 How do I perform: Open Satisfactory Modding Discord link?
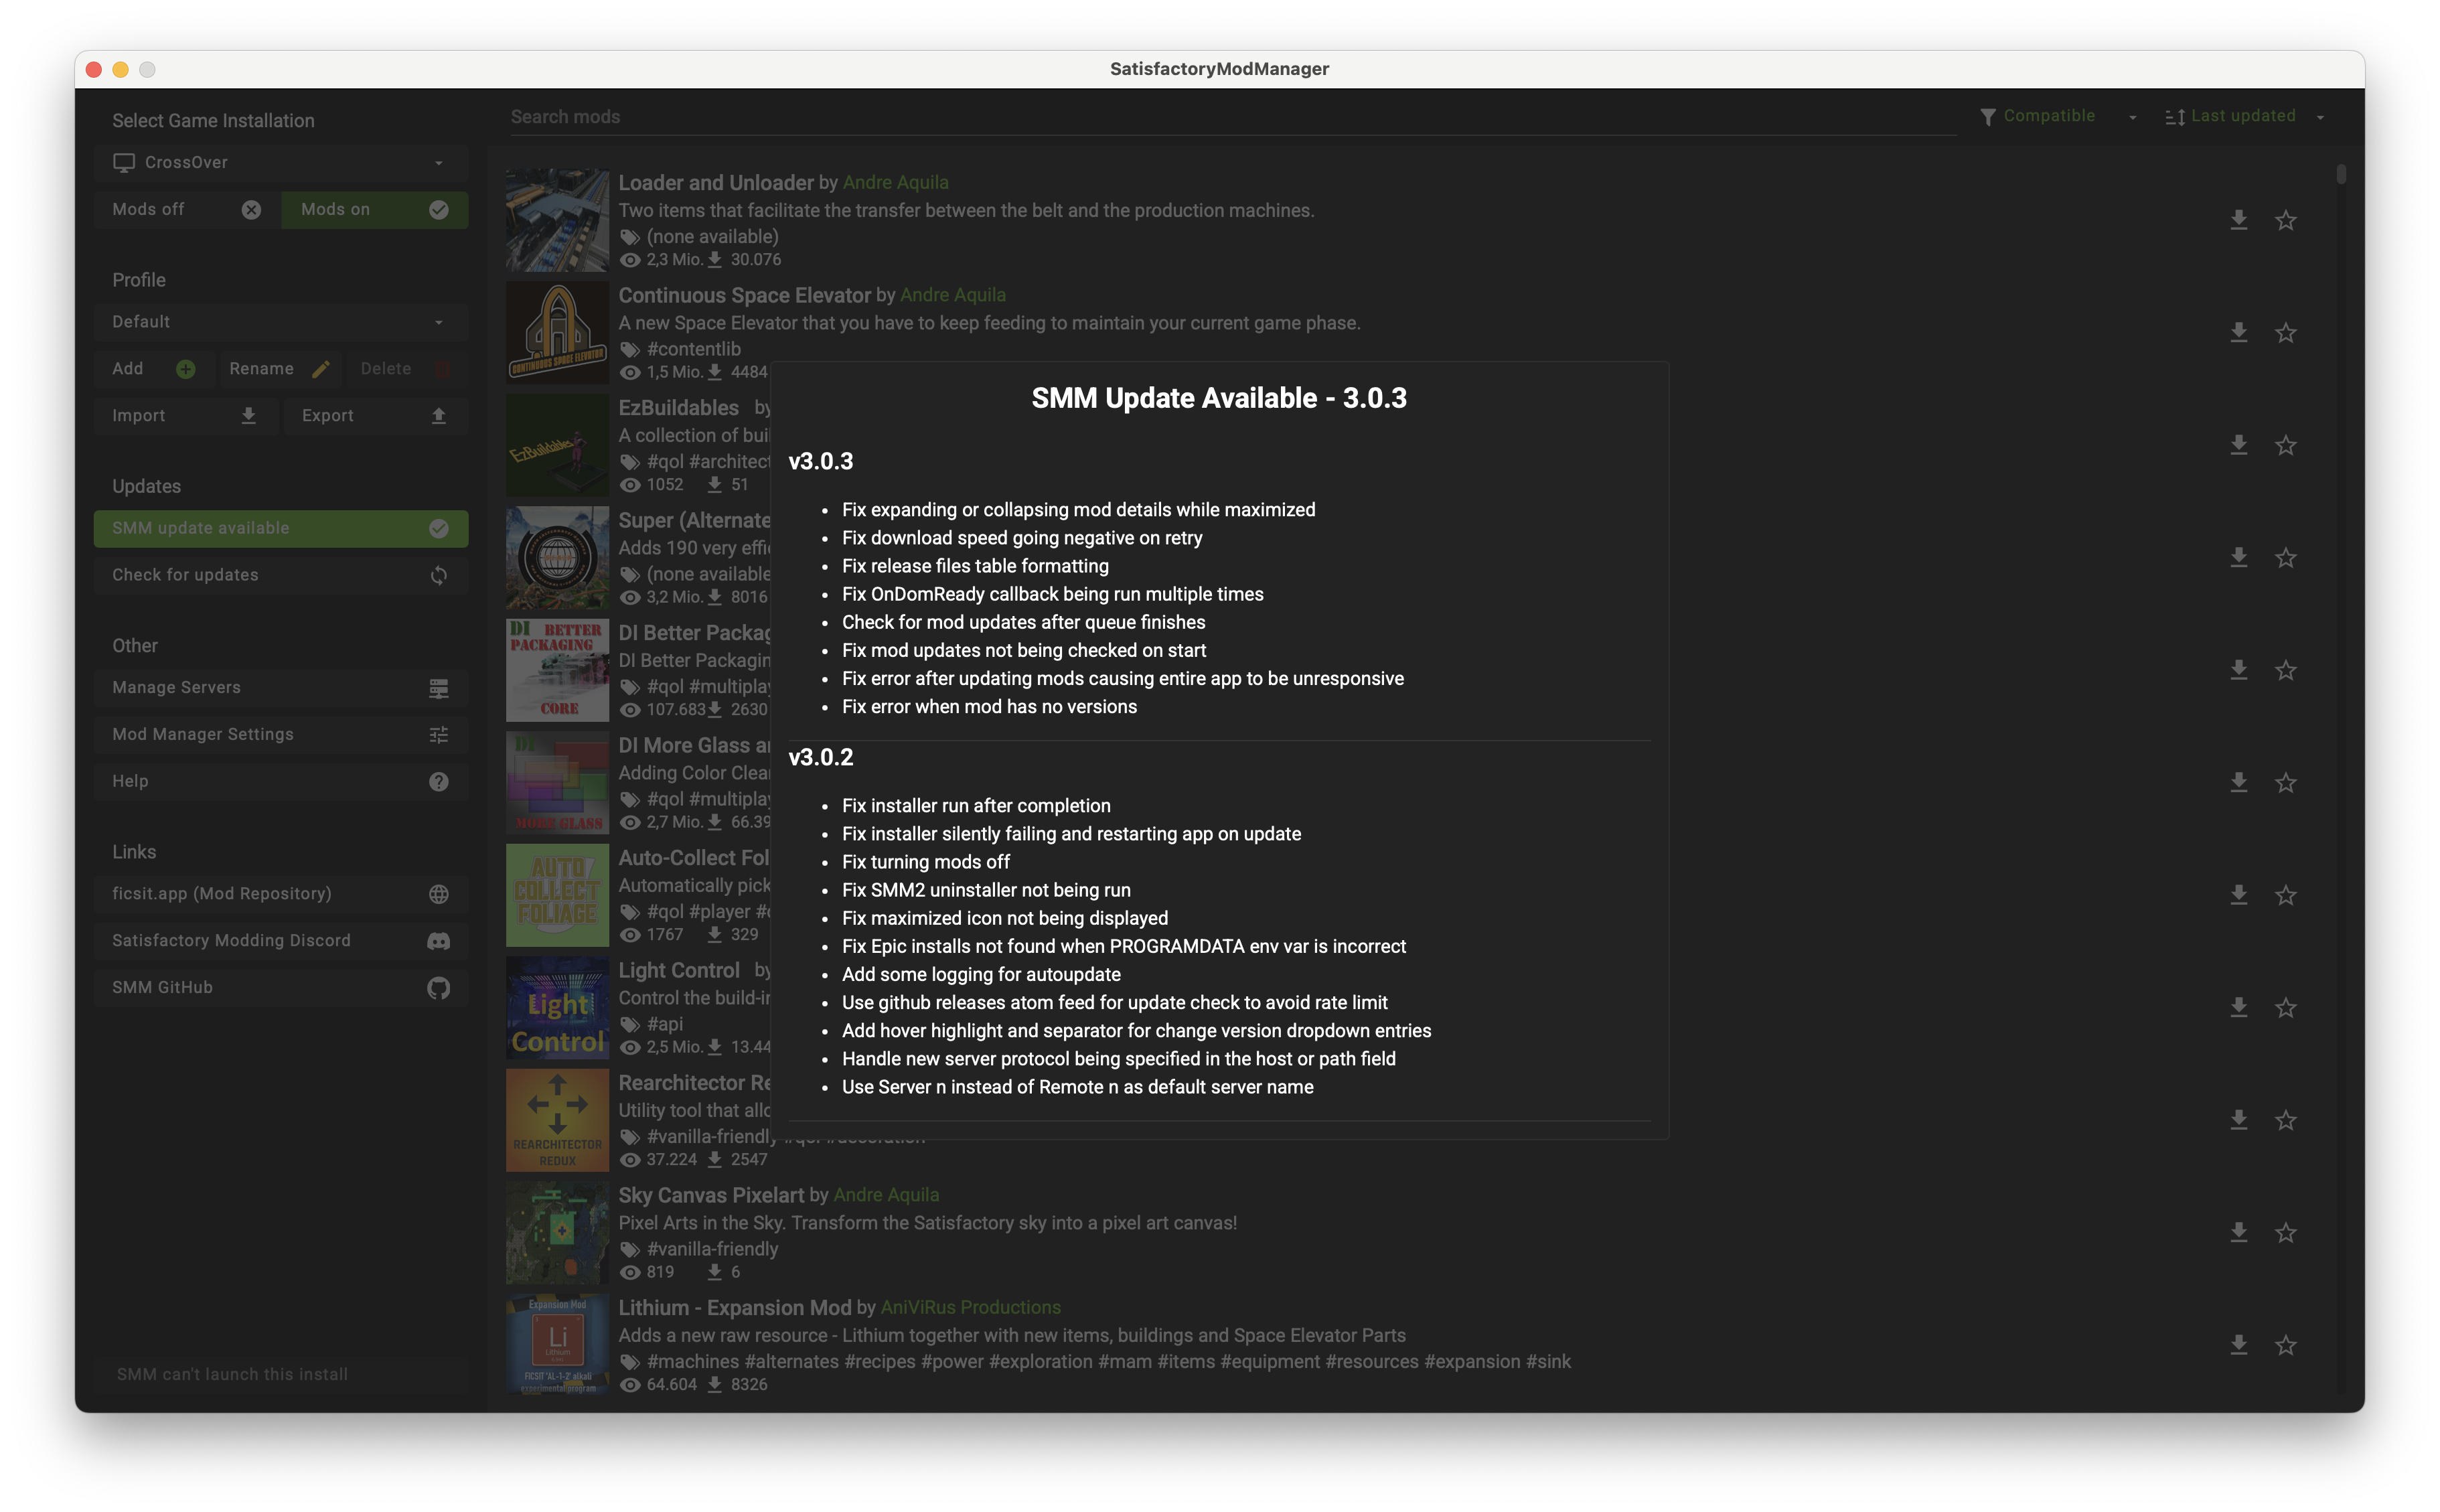[x=280, y=941]
